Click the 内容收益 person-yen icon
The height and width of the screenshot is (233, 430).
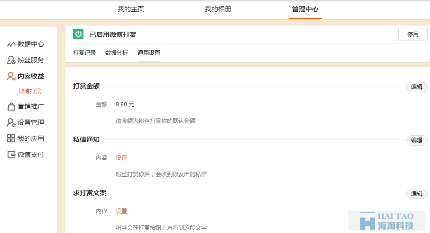click(11, 76)
